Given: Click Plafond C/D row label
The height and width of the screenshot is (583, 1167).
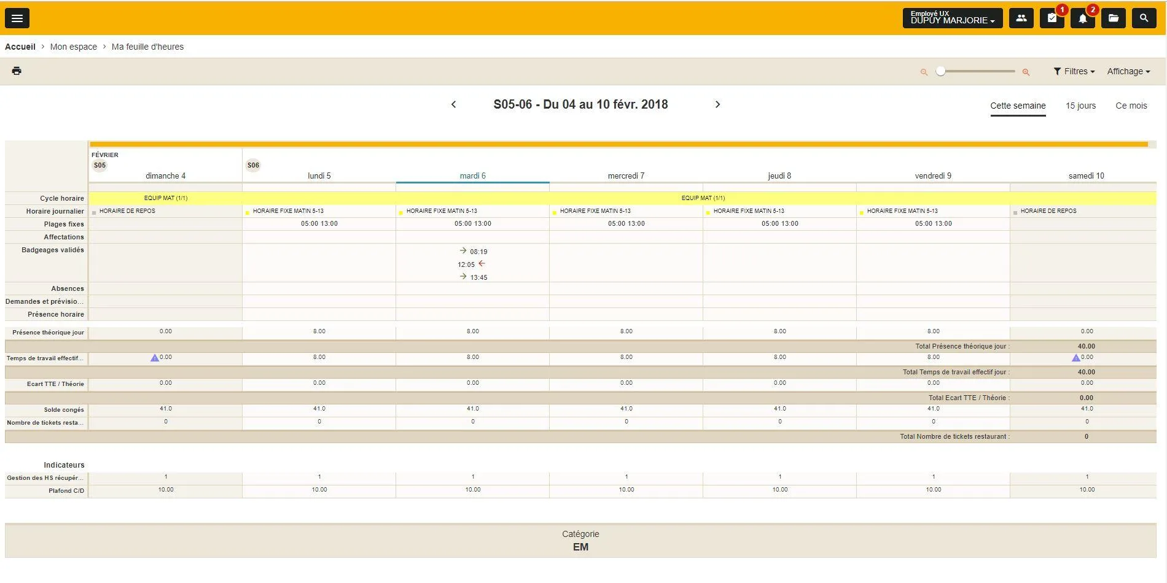Looking at the screenshot, I should (x=66, y=491).
